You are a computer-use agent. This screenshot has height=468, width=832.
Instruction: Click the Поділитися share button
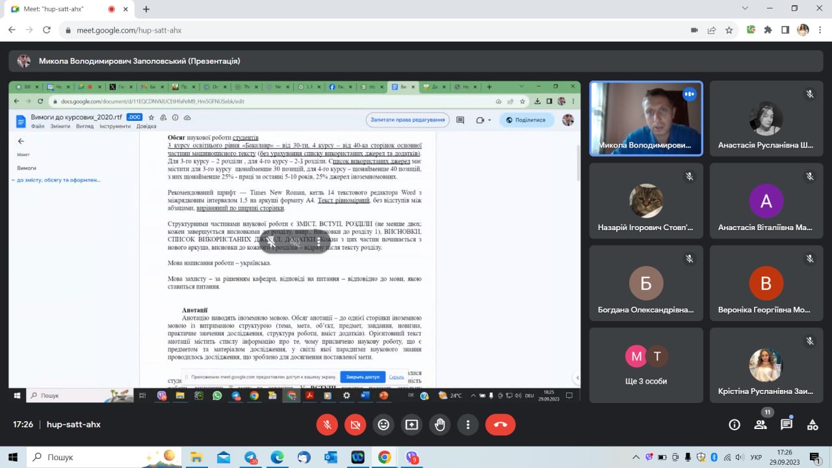click(x=526, y=120)
